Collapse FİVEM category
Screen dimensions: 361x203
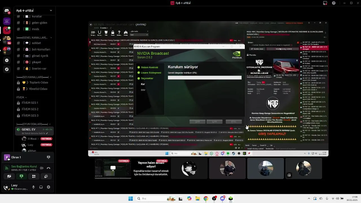coord(22,97)
